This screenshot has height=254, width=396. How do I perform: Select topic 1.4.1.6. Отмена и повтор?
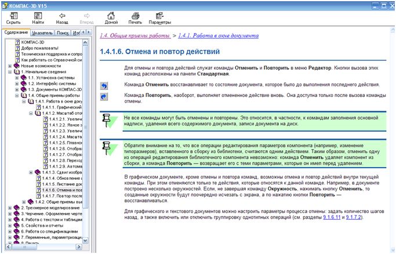pos(62,190)
